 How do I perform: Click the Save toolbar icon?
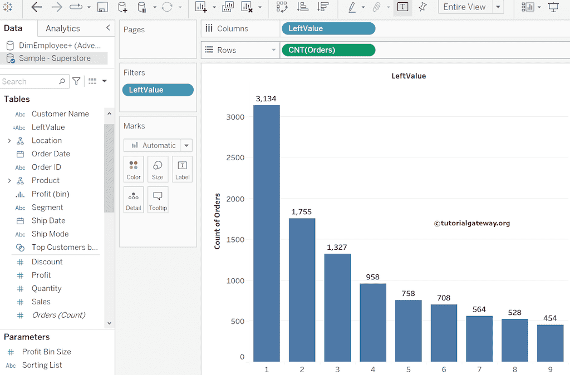[101, 8]
